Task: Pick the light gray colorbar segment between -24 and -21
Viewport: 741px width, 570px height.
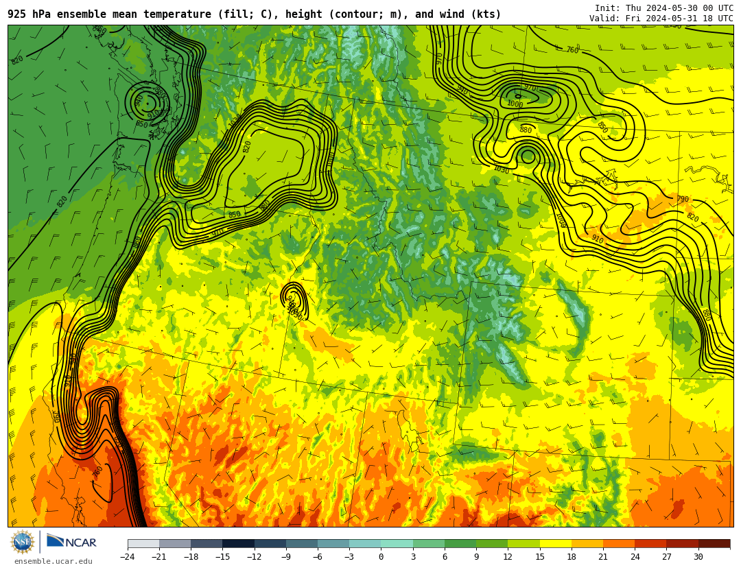Action: tap(143, 543)
